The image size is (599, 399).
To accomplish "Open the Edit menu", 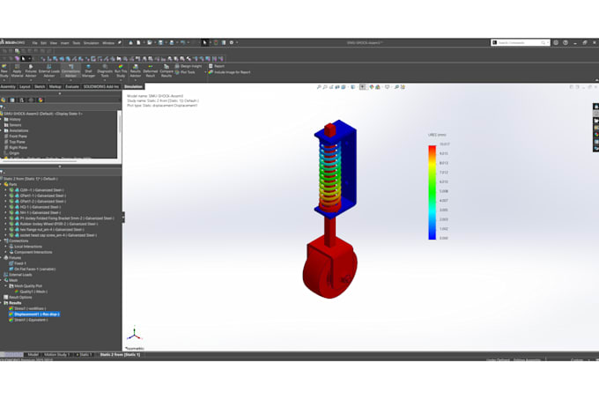I will [43, 43].
